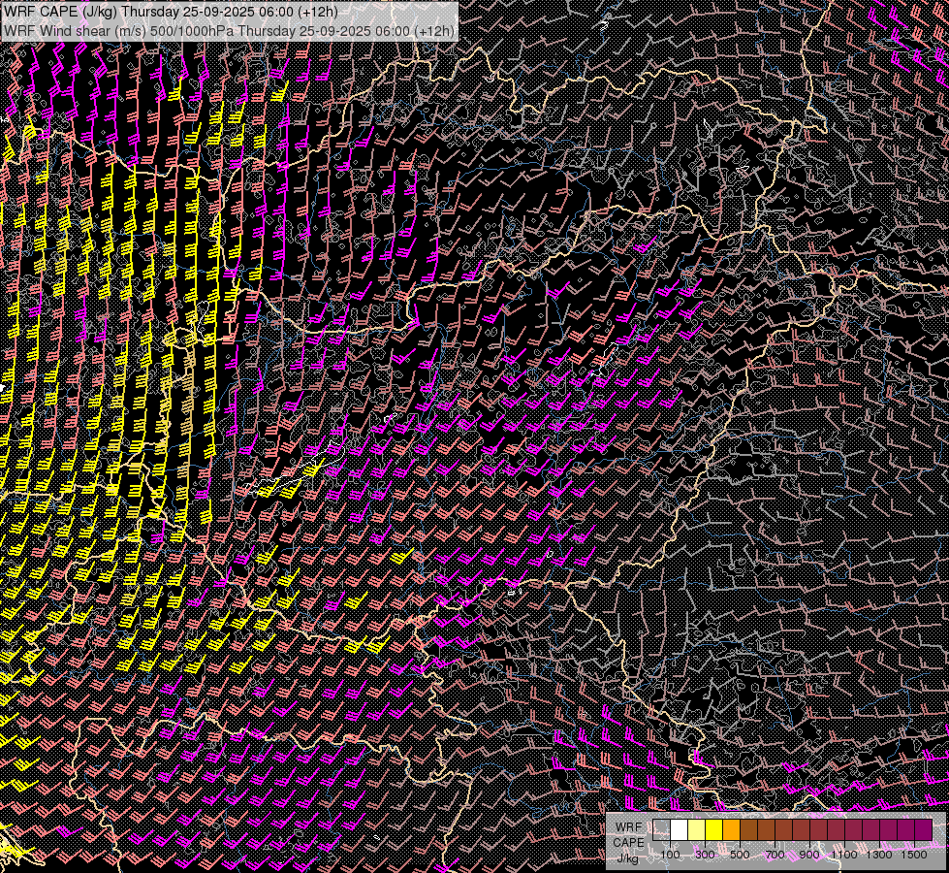
Task: Select the 900 value on legend
Action: click(x=810, y=855)
